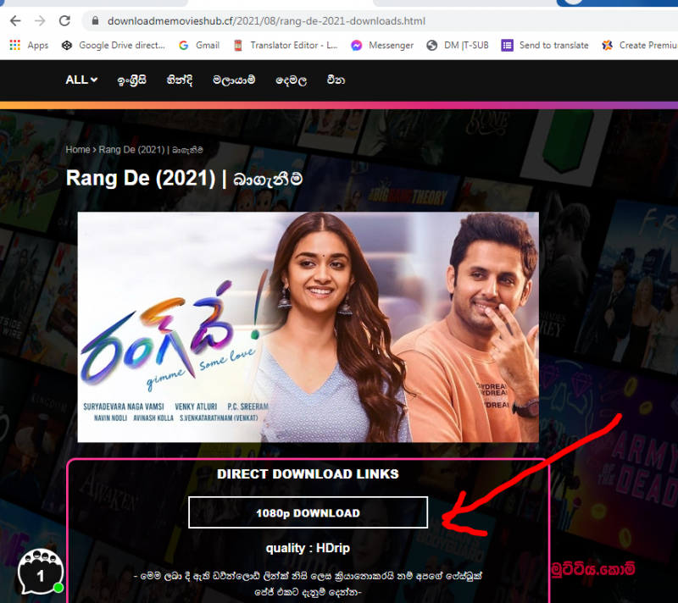
Task: Open the Google Drive direct bookmark
Action: (x=114, y=45)
